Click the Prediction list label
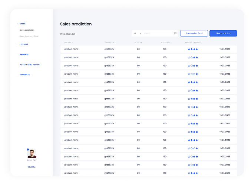Image resolution: width=251 pixels, height=184 pixels. click(x=67, y=34)
